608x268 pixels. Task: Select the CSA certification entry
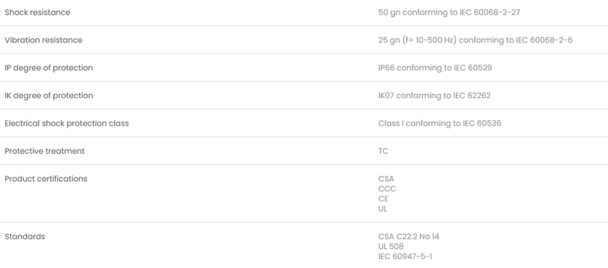click(386, 179)
